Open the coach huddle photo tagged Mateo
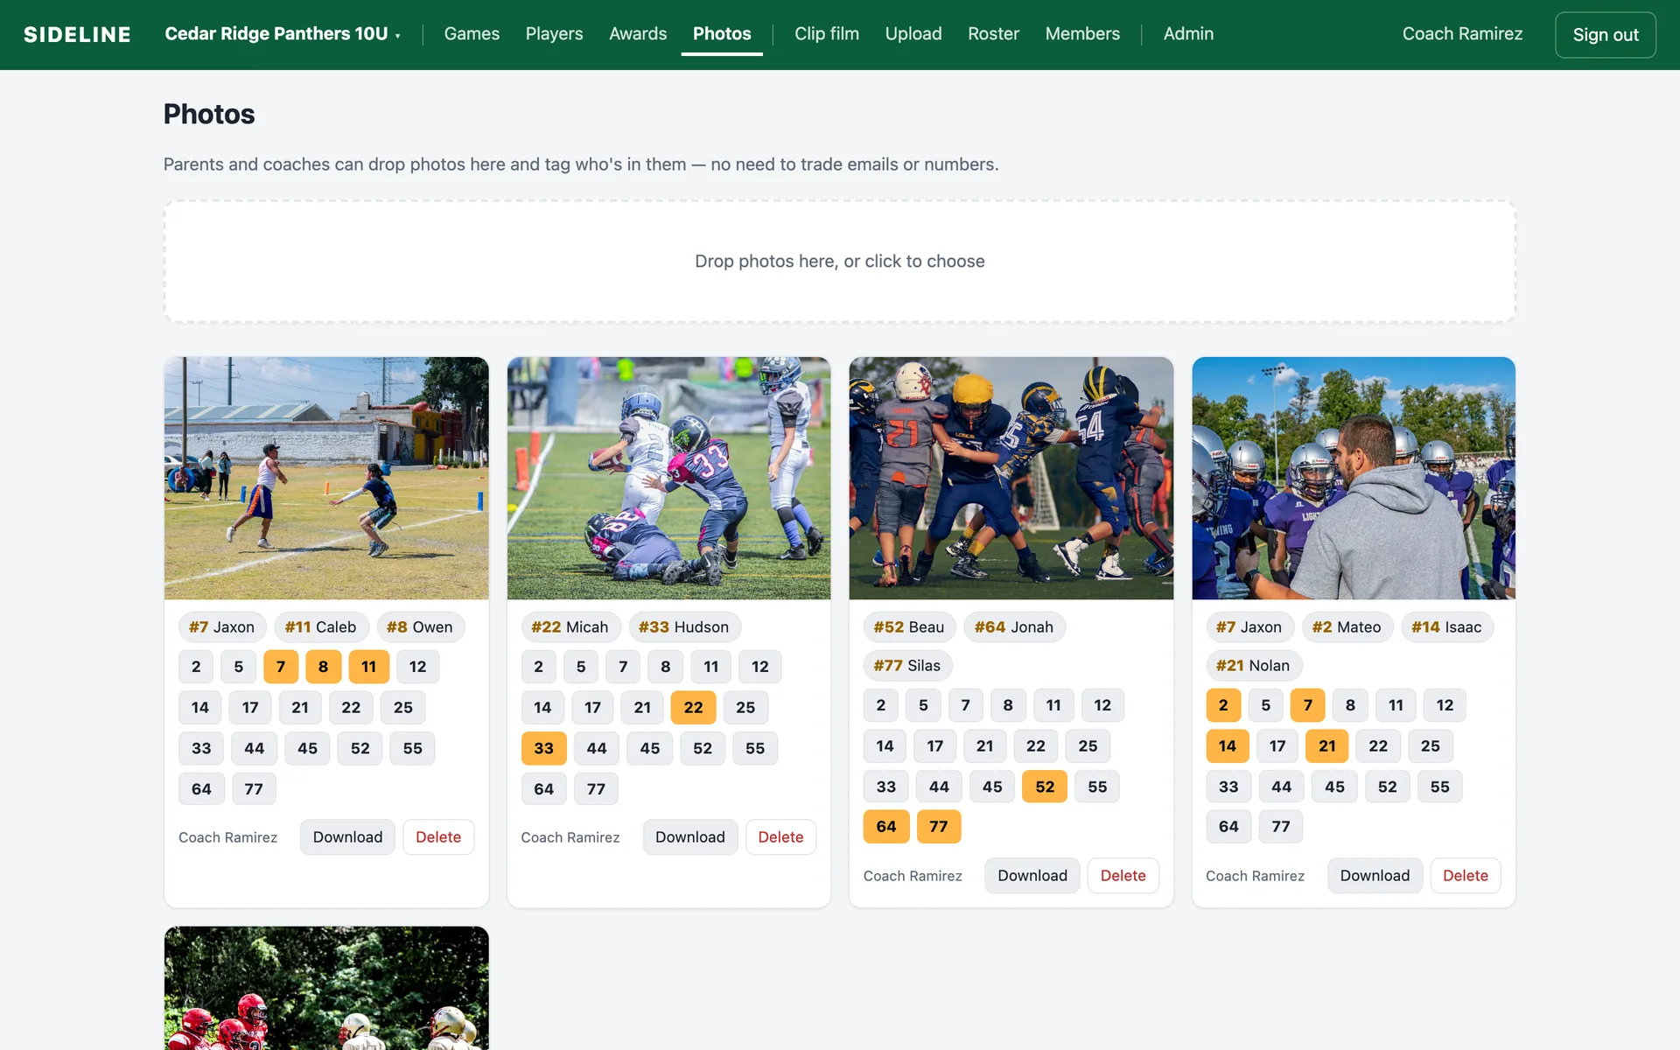The height and width of the screenshot is (1050, 1680). pos(1354,478)
